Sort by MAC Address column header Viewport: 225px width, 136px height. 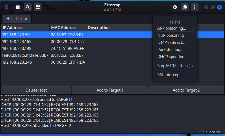click(x=68, y=28)
